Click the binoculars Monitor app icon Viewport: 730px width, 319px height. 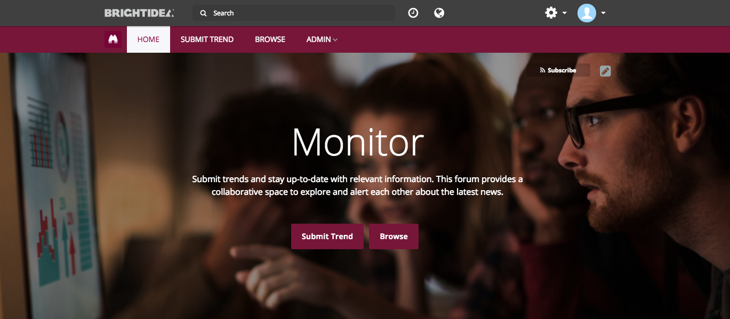pos(113,39)
